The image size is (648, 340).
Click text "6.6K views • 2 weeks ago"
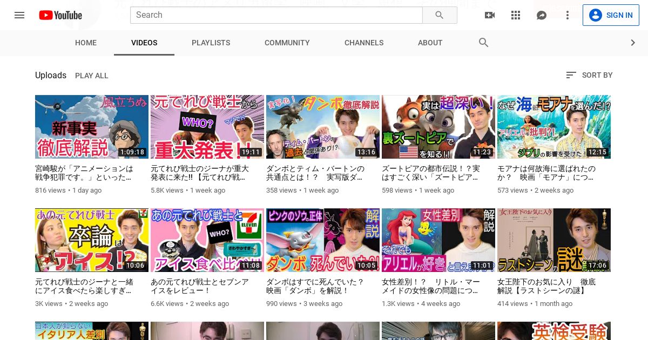[x=190, y=304]
